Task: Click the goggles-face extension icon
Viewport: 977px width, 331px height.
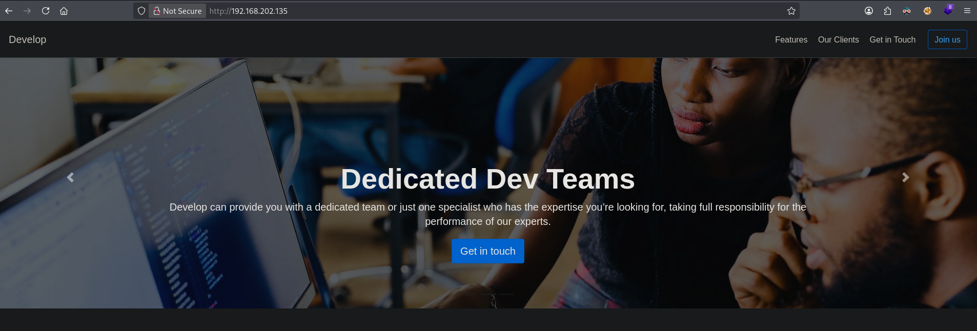Action: point(907,11)
